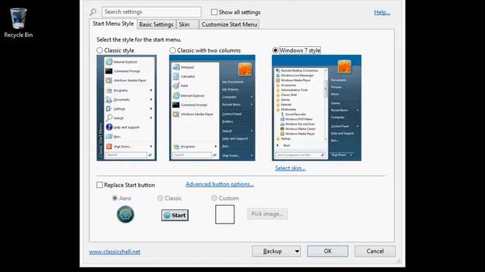This screenshot has height=272, width=485.
Task: Choose the Aero button radio option
Action: pos(114,198)
